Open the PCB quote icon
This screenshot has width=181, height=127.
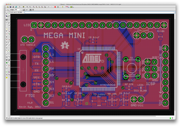[72, 7]
